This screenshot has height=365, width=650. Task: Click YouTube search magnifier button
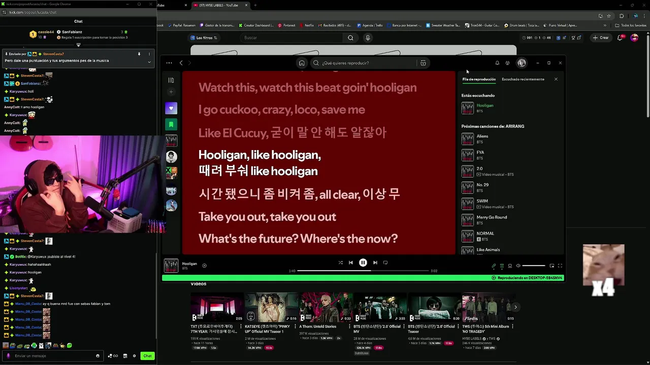[x=350, y=38]
